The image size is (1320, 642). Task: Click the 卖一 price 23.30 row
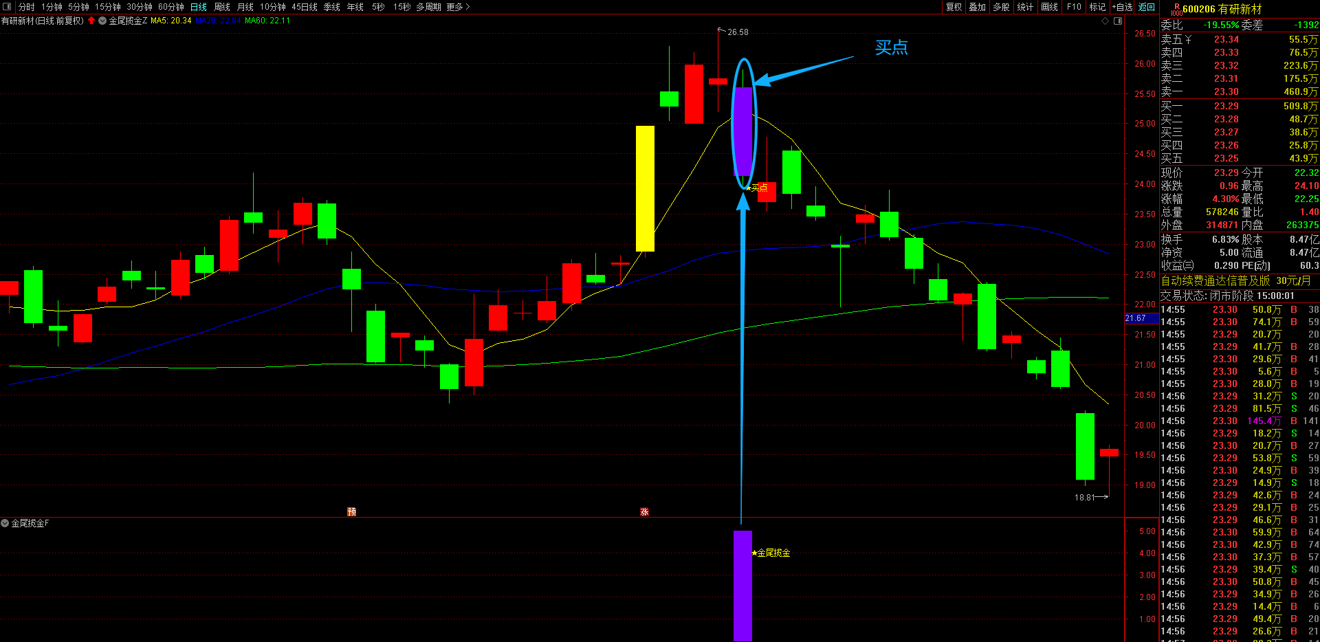click(1240, 91)
